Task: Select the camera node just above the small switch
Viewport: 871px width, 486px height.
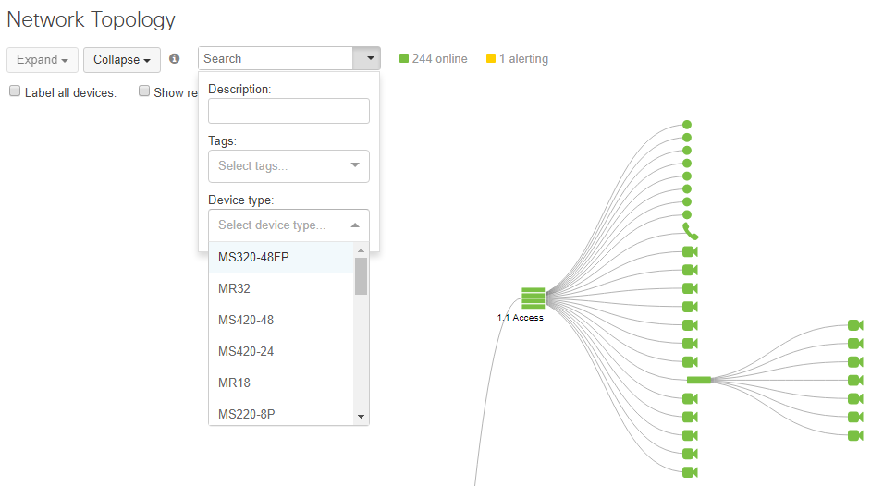Action: 690,361
